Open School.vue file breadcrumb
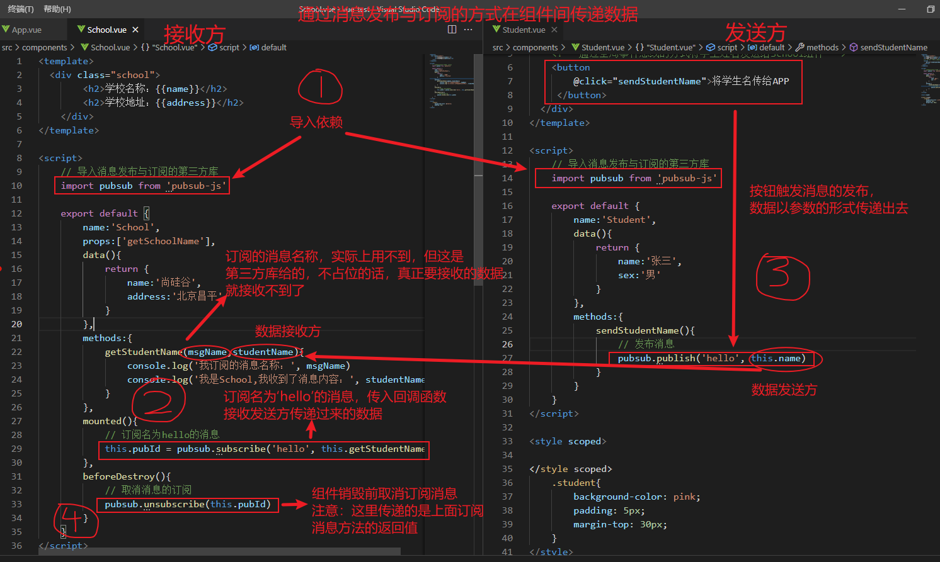 coord(105,47)
